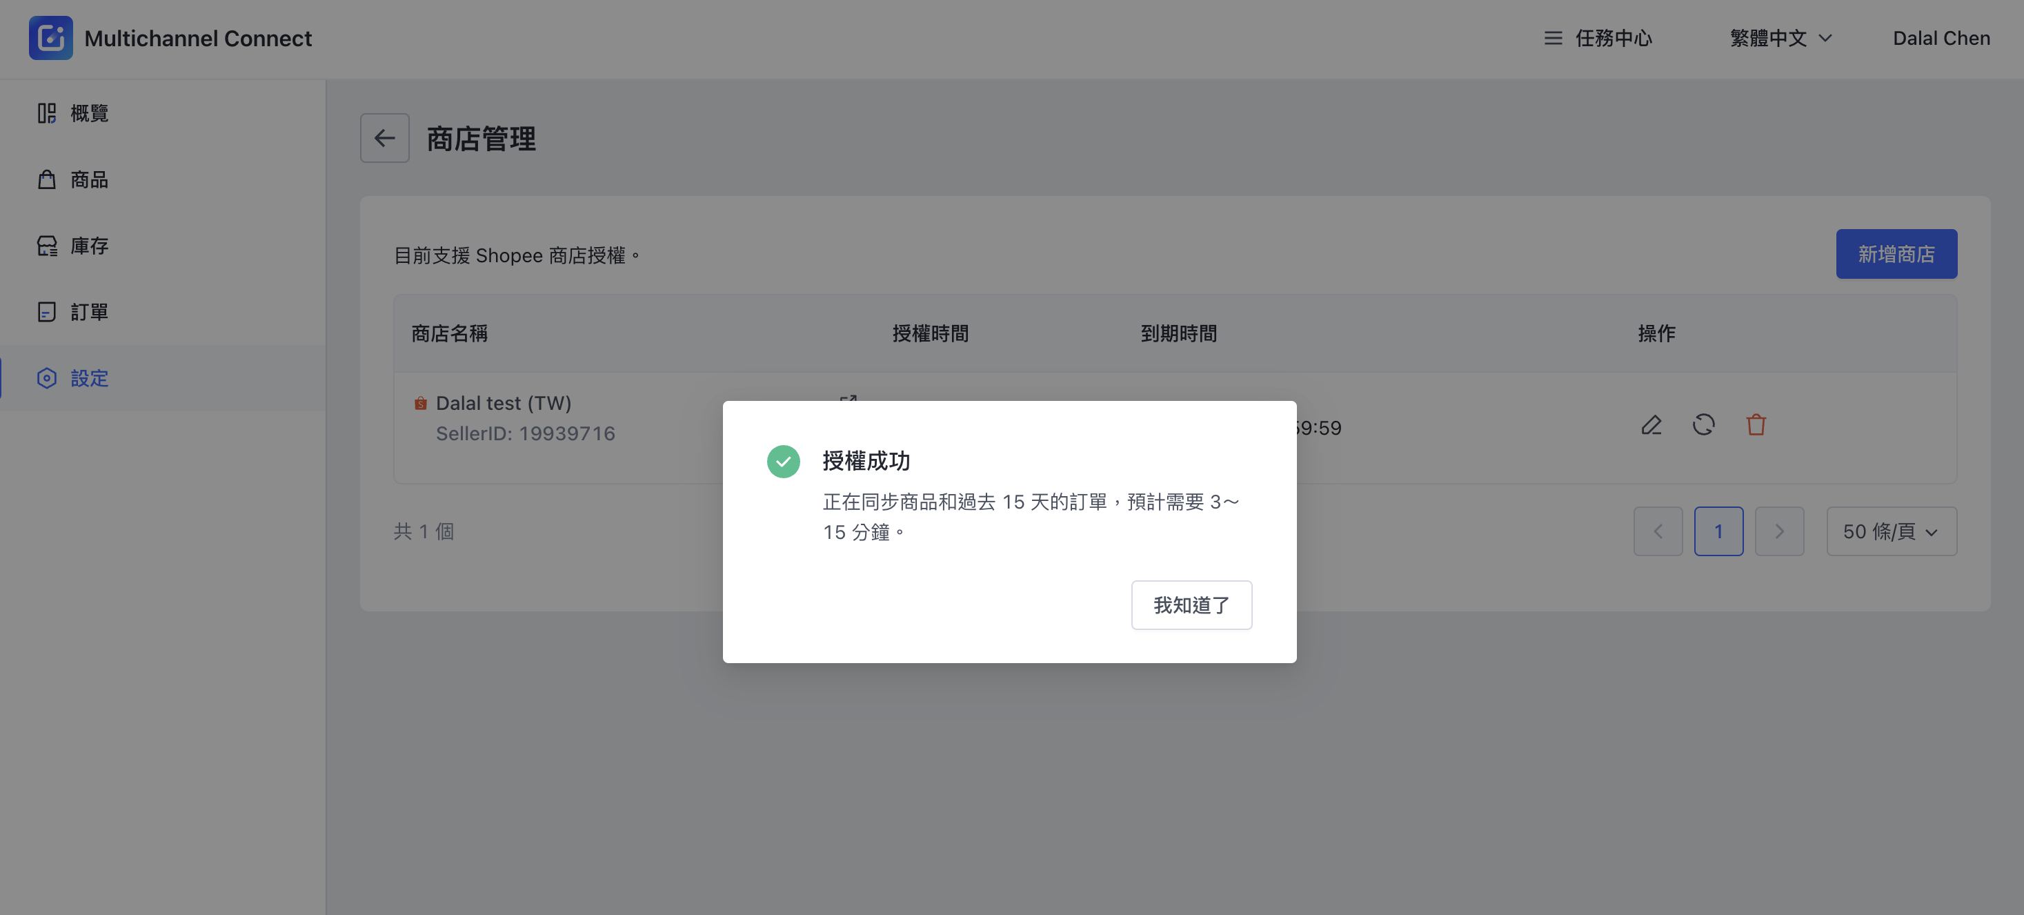The image size is (2024, 915).
Task: Click the 目前支援 Shopee 商店授權 notice
Action: pyautogui.click(x=517, y=255)
